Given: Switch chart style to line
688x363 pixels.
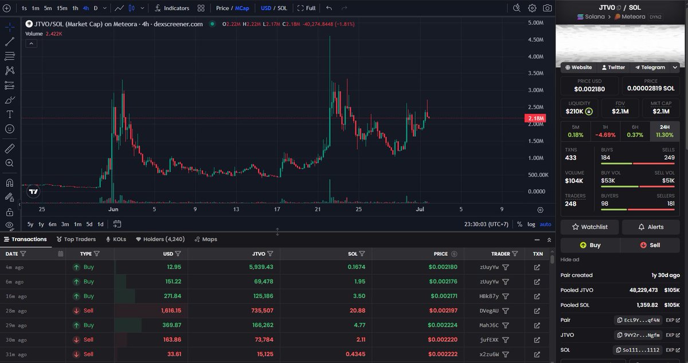Looking at the screenshot, I should [x=119, y=8].
